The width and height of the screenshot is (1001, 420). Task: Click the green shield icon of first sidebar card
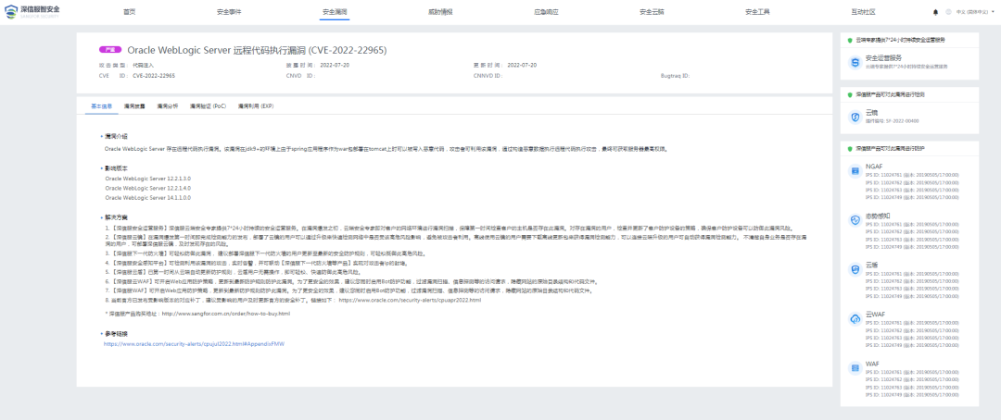coord(850,40)
